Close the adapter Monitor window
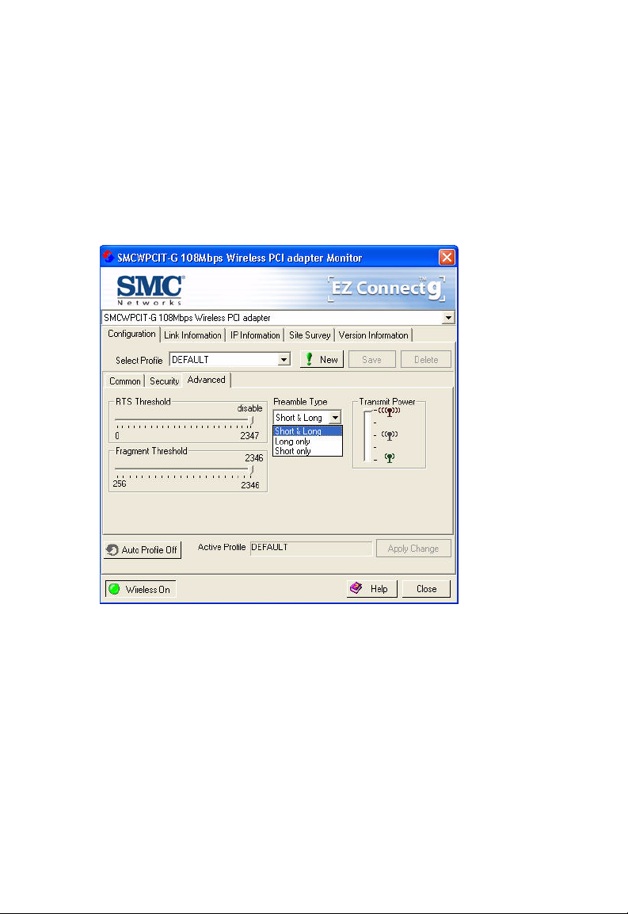This screenshot has height=914, width=628. [x=447, y=257]
